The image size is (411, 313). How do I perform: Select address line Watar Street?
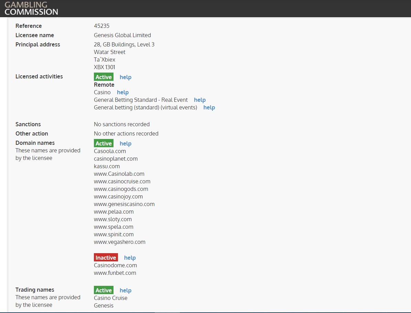click(x=110, y=52)
